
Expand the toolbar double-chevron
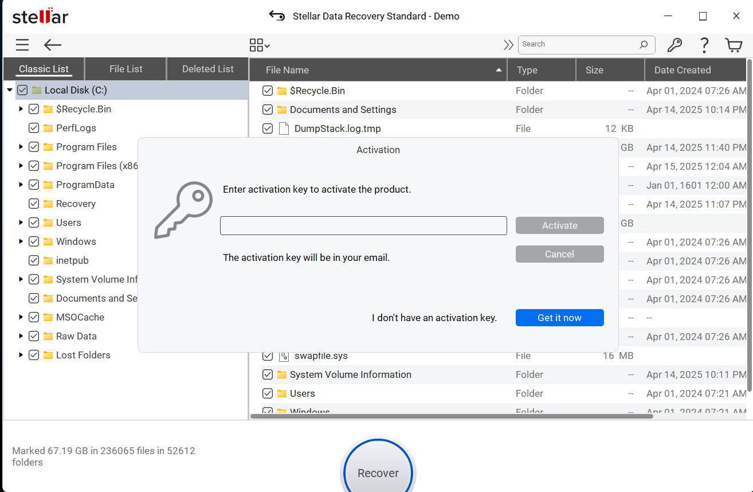coord(508,45)
